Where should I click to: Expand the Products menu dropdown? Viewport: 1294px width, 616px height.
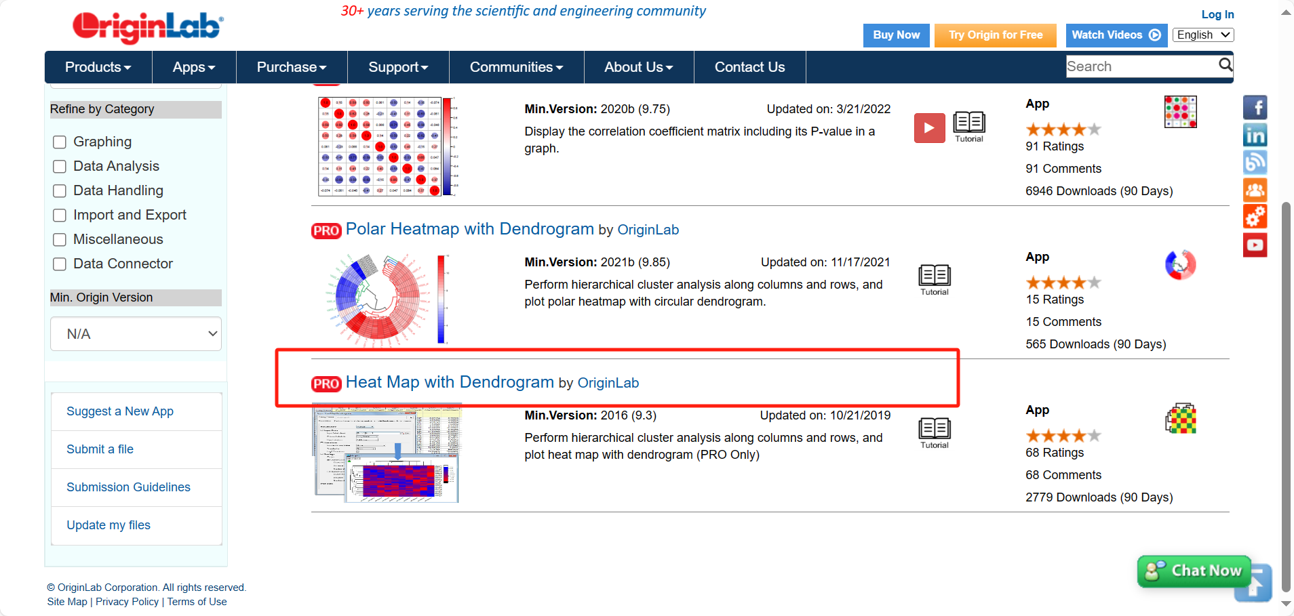coord(98,67)
